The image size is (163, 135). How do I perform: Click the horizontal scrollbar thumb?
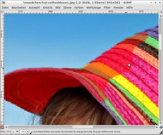[83, 127]
